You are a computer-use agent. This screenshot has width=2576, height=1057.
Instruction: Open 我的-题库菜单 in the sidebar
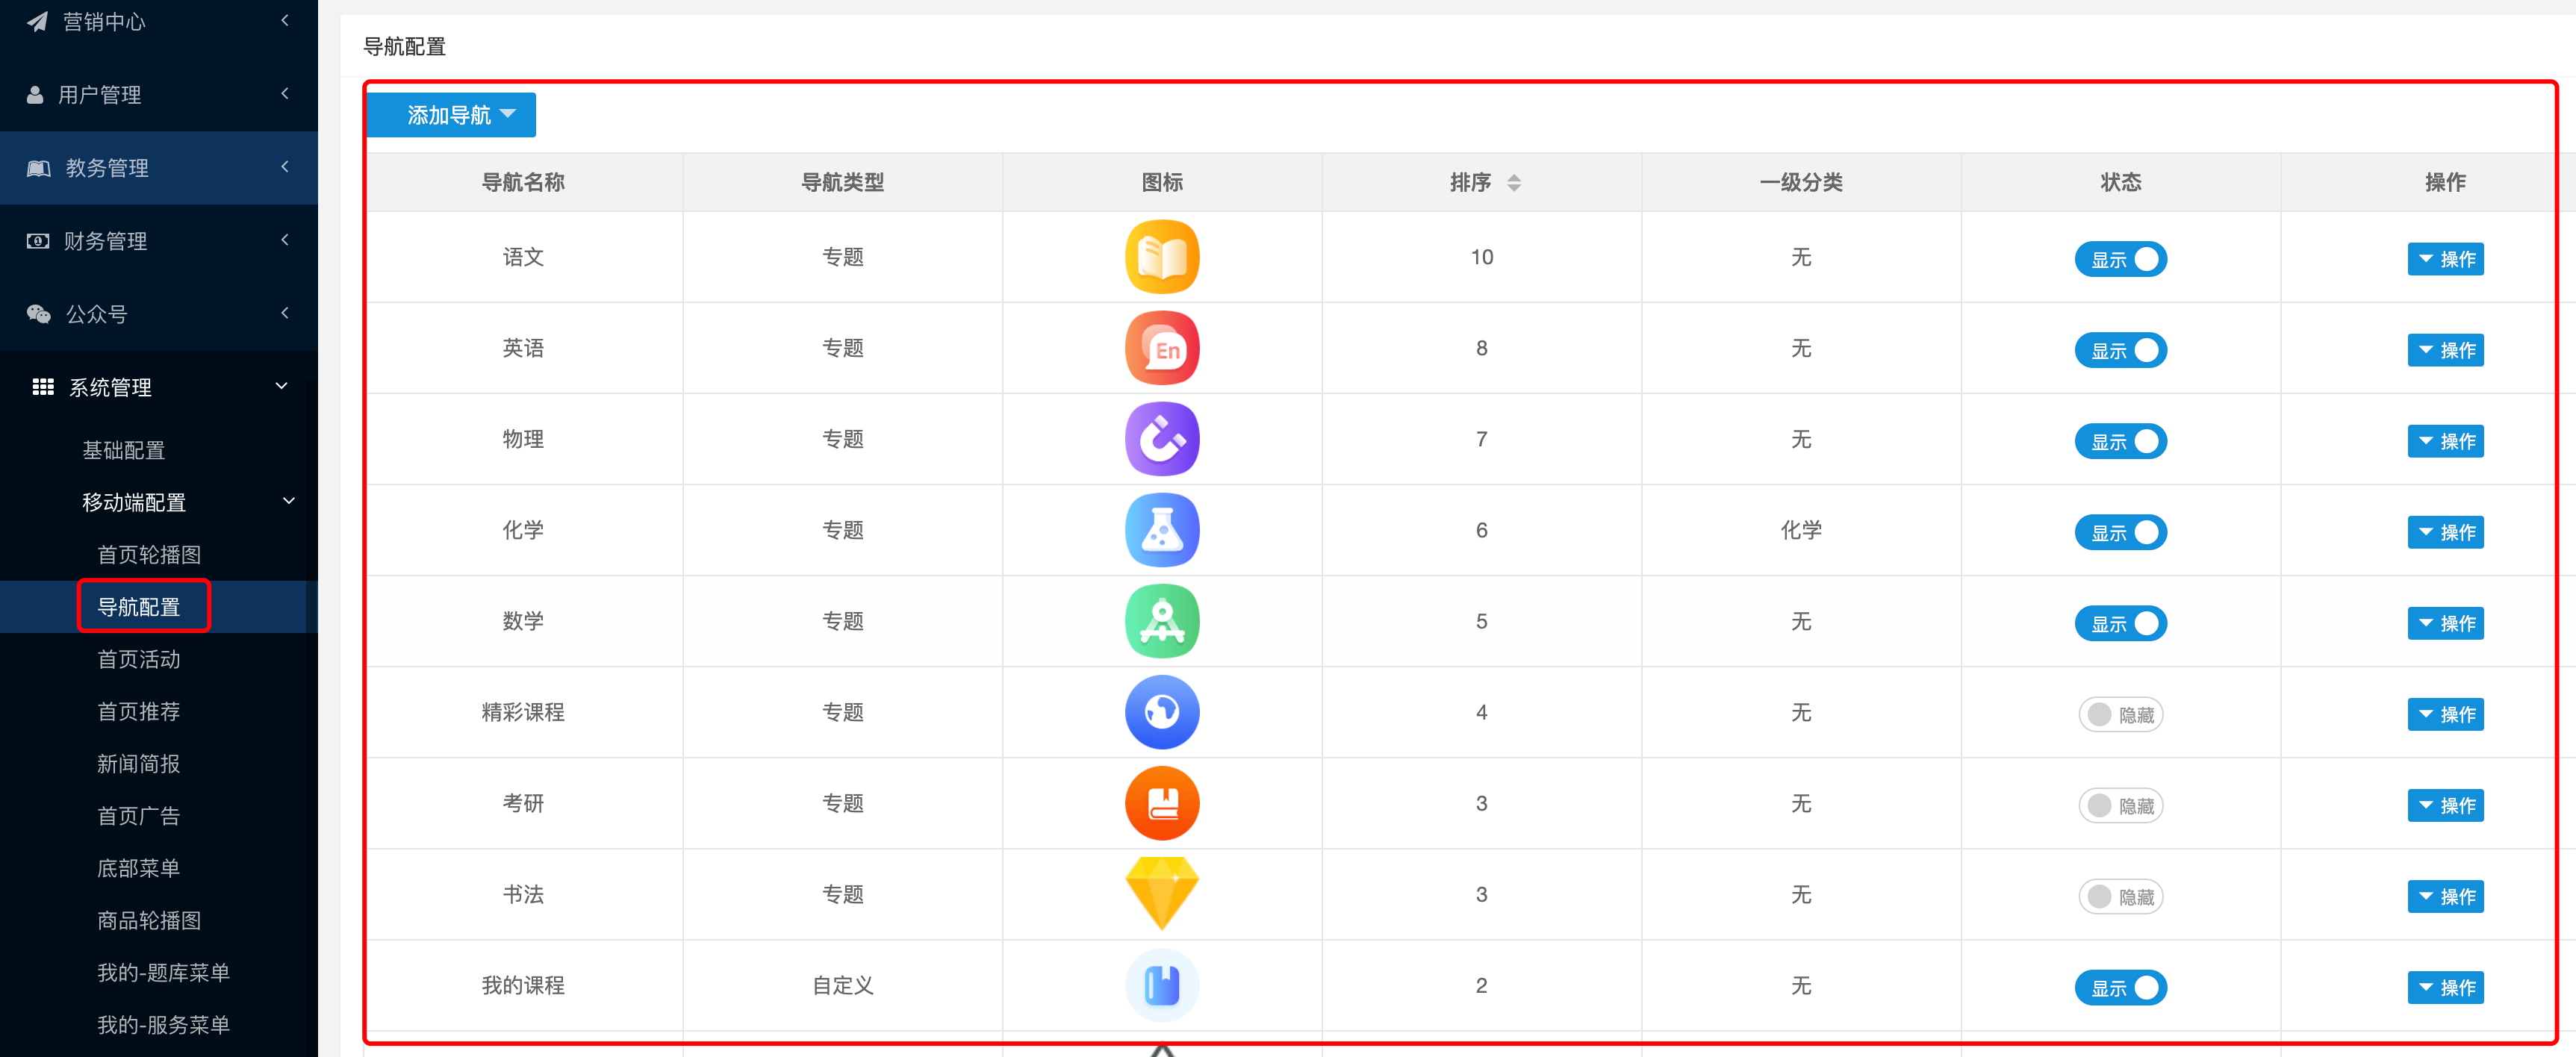click(164, 972)
